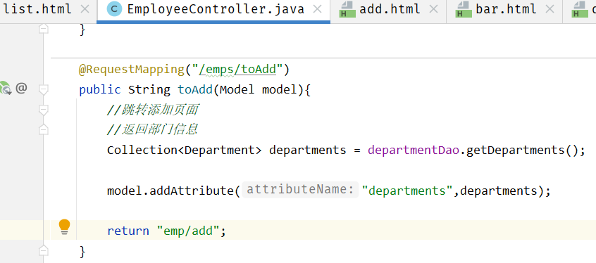The image size is (596, 263).
Task: Click model.addAttribute call
Action: pos(170,190)
